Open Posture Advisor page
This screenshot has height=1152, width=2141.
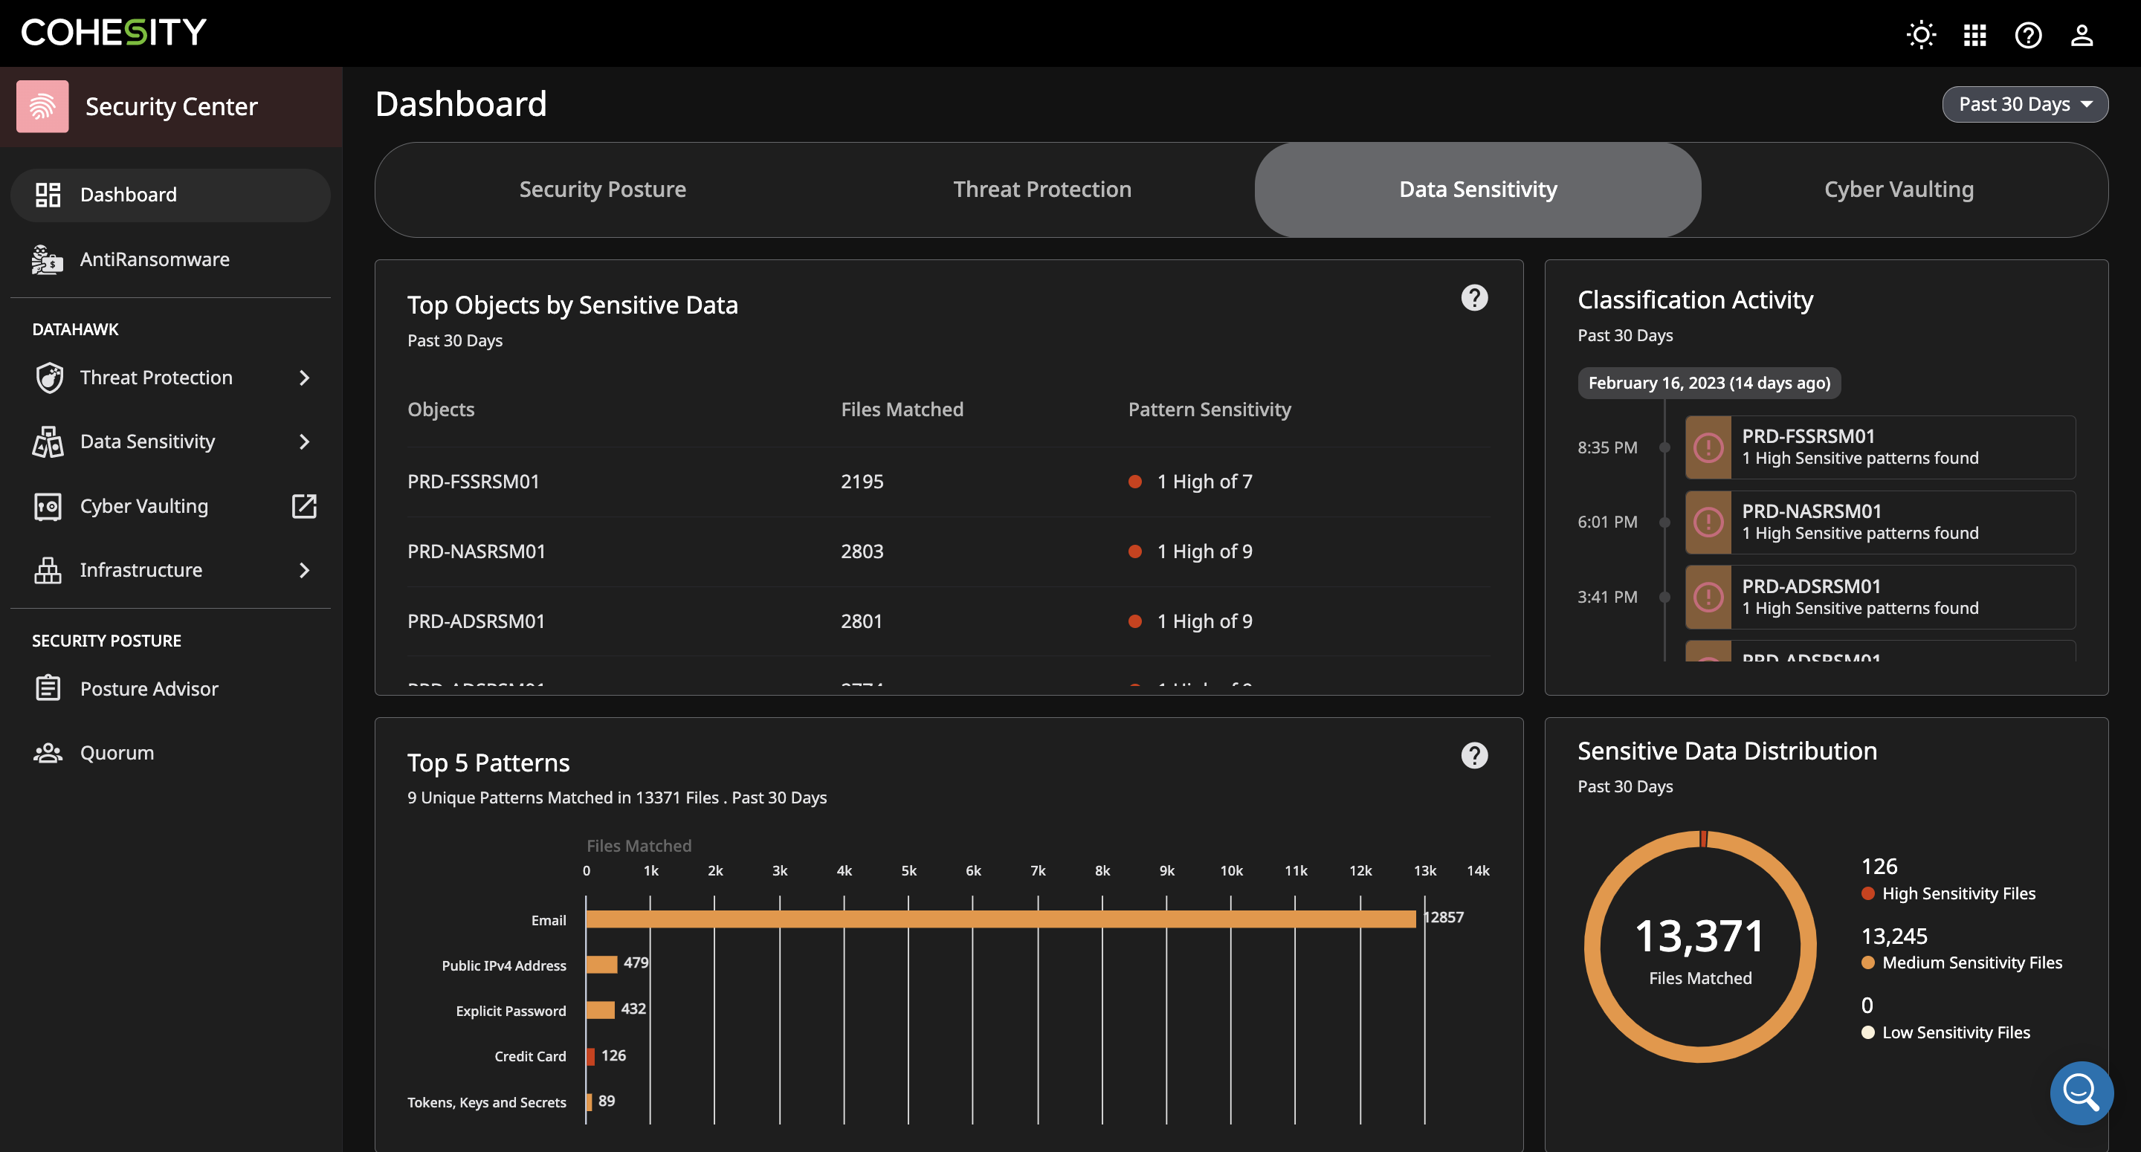tap(170, 688)
